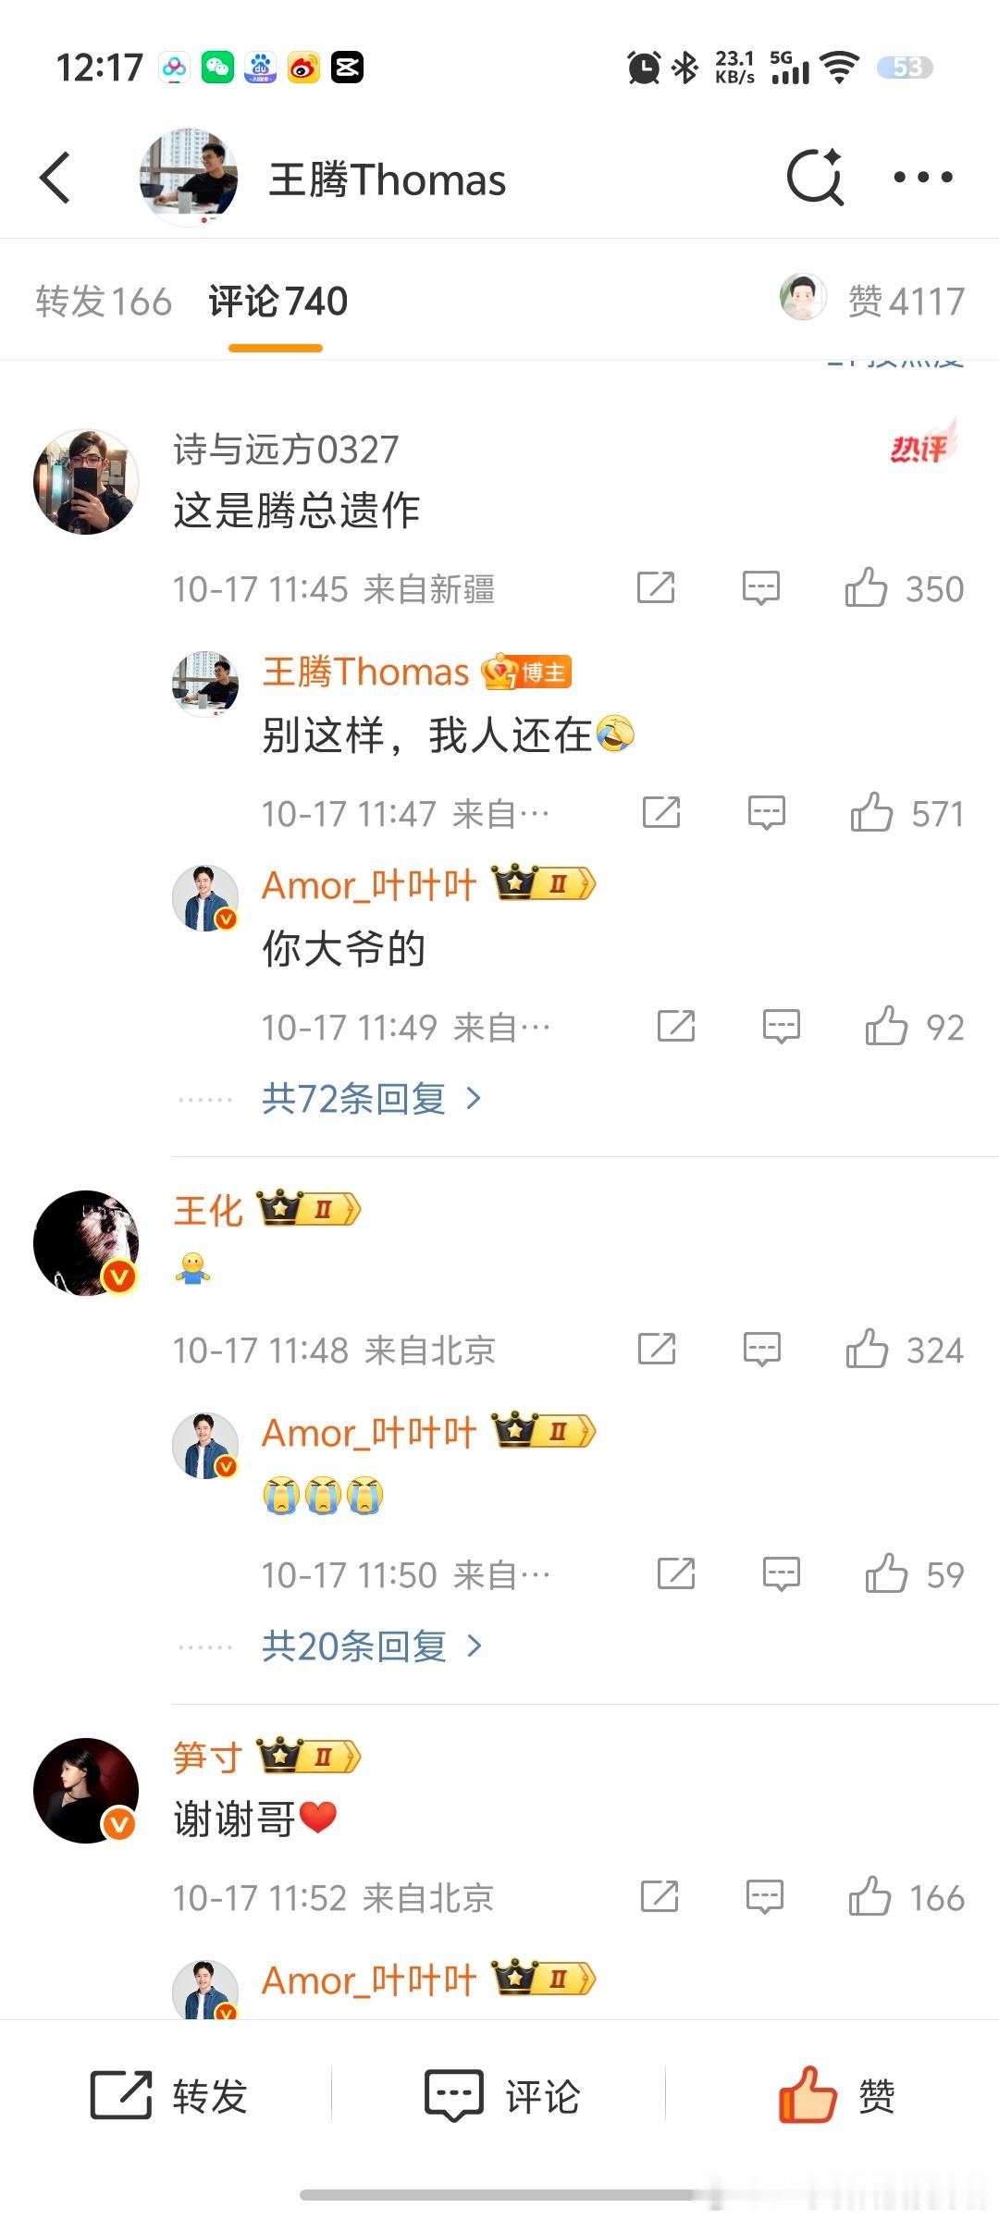Select the 评论 740 tab
This screenshot has width=999, height=2220.
(277, 302)
